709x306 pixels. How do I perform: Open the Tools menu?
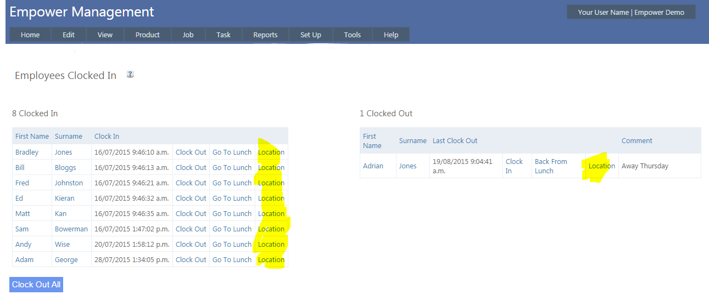click(352, 35)
